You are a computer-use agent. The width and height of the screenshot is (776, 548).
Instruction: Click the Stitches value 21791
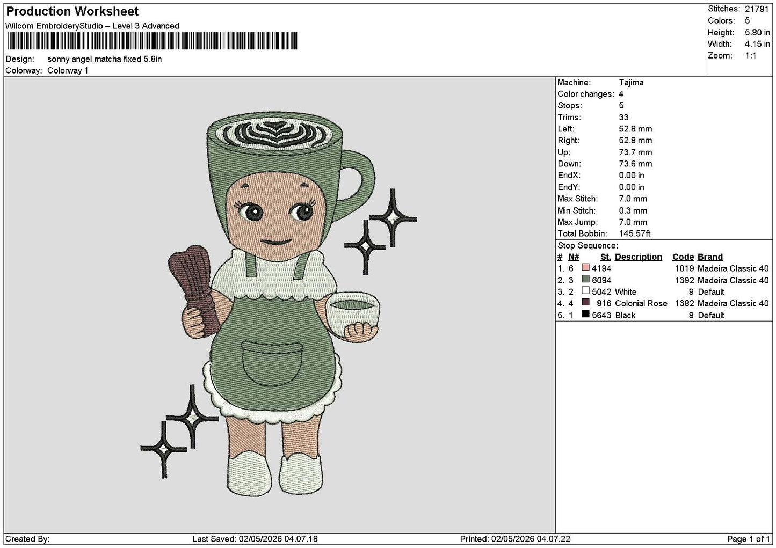[x=758, y=9]
